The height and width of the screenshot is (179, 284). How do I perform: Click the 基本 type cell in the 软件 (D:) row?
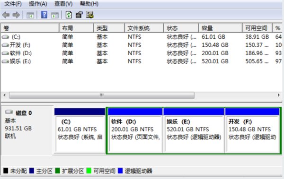[x=102, y=53]
